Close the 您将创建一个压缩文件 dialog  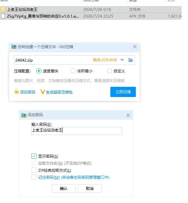click(x=135, y=47)
